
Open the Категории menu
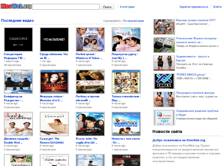(127, 7)
